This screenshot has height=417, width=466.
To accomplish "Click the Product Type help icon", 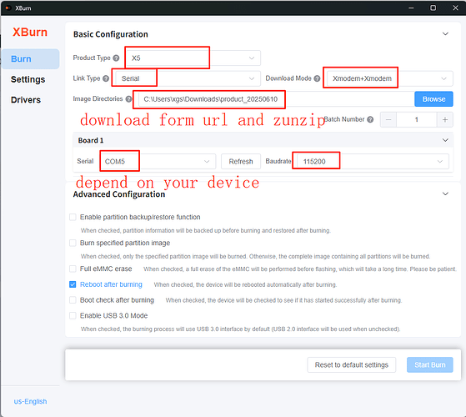I will 116,58.
